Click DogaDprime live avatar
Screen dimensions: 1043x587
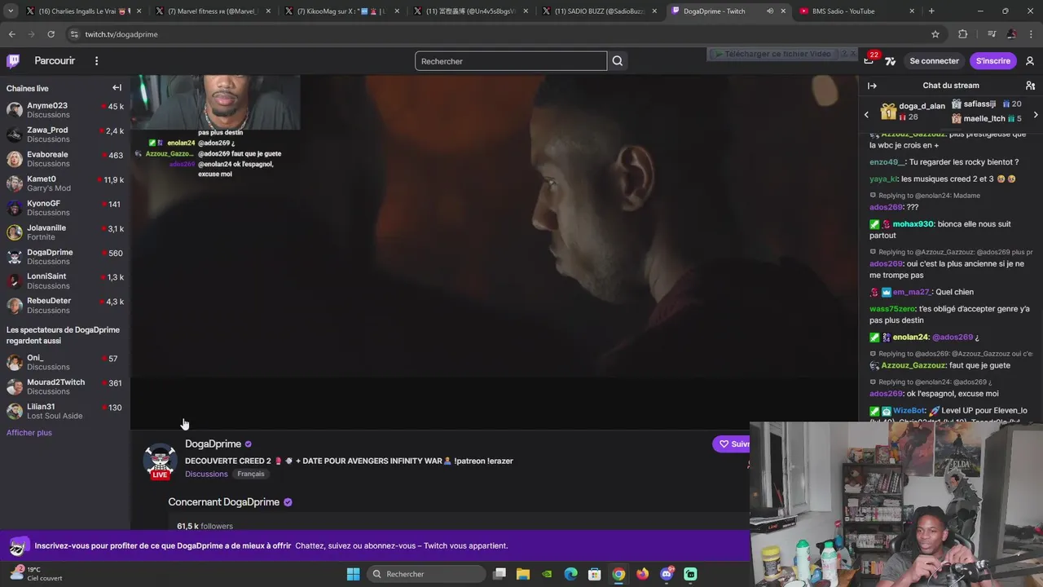tap(160, 461)
